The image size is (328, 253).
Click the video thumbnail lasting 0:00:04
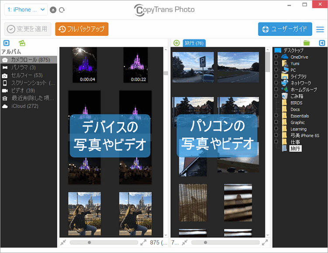(x=84, y=65)
